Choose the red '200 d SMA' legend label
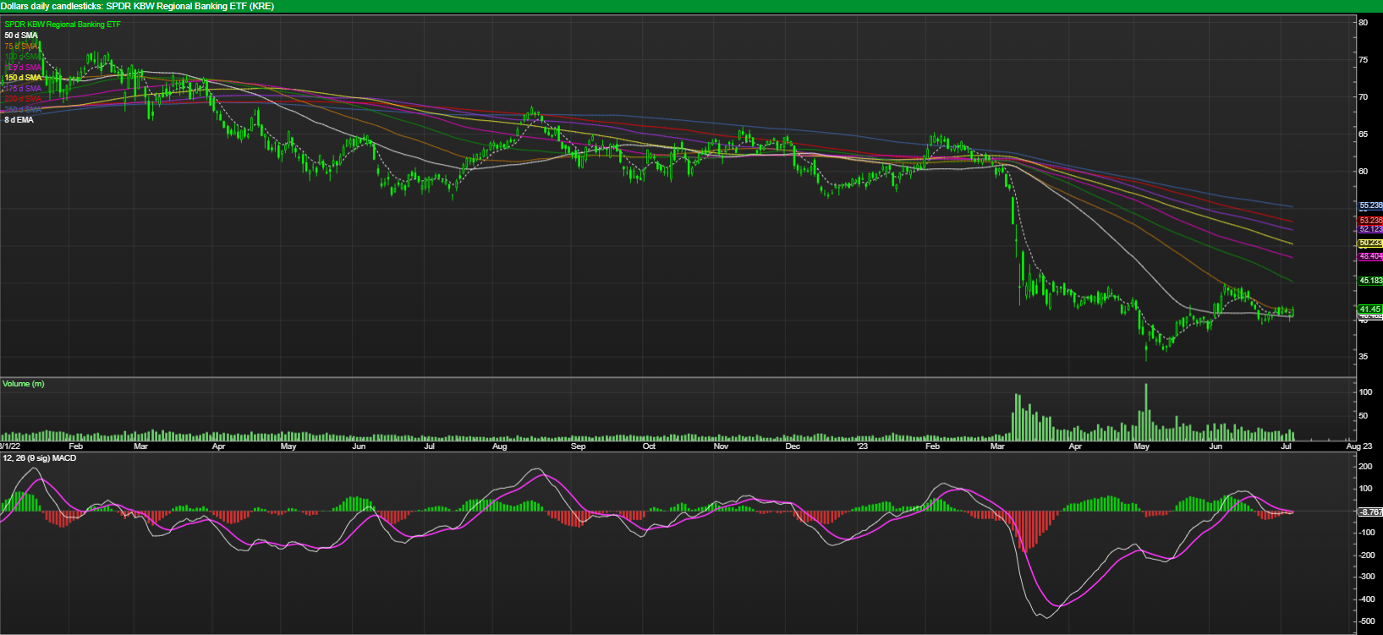Screen dimensions: 1383x635 tap(23, 99)
